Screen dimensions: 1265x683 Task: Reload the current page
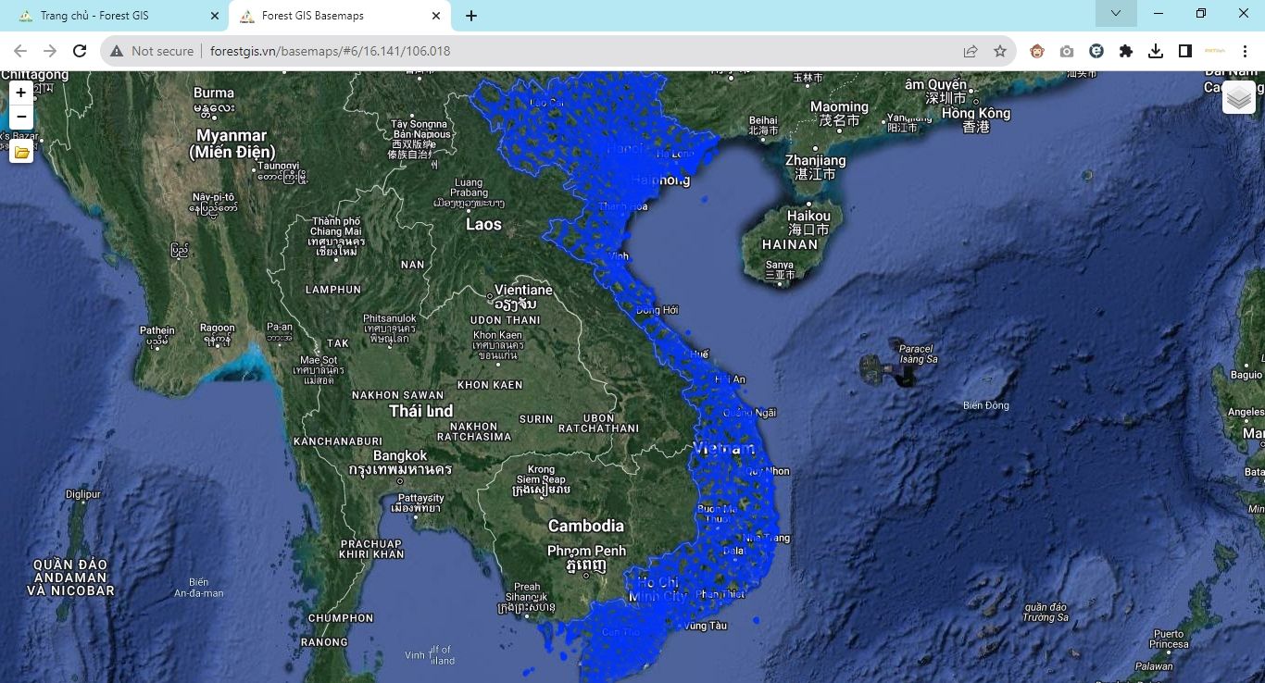(80, 51)
